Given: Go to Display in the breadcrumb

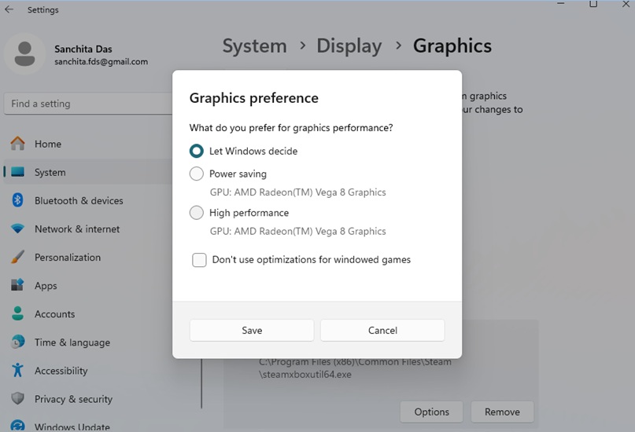Looking at the screenshot, I should pos(349,46).
